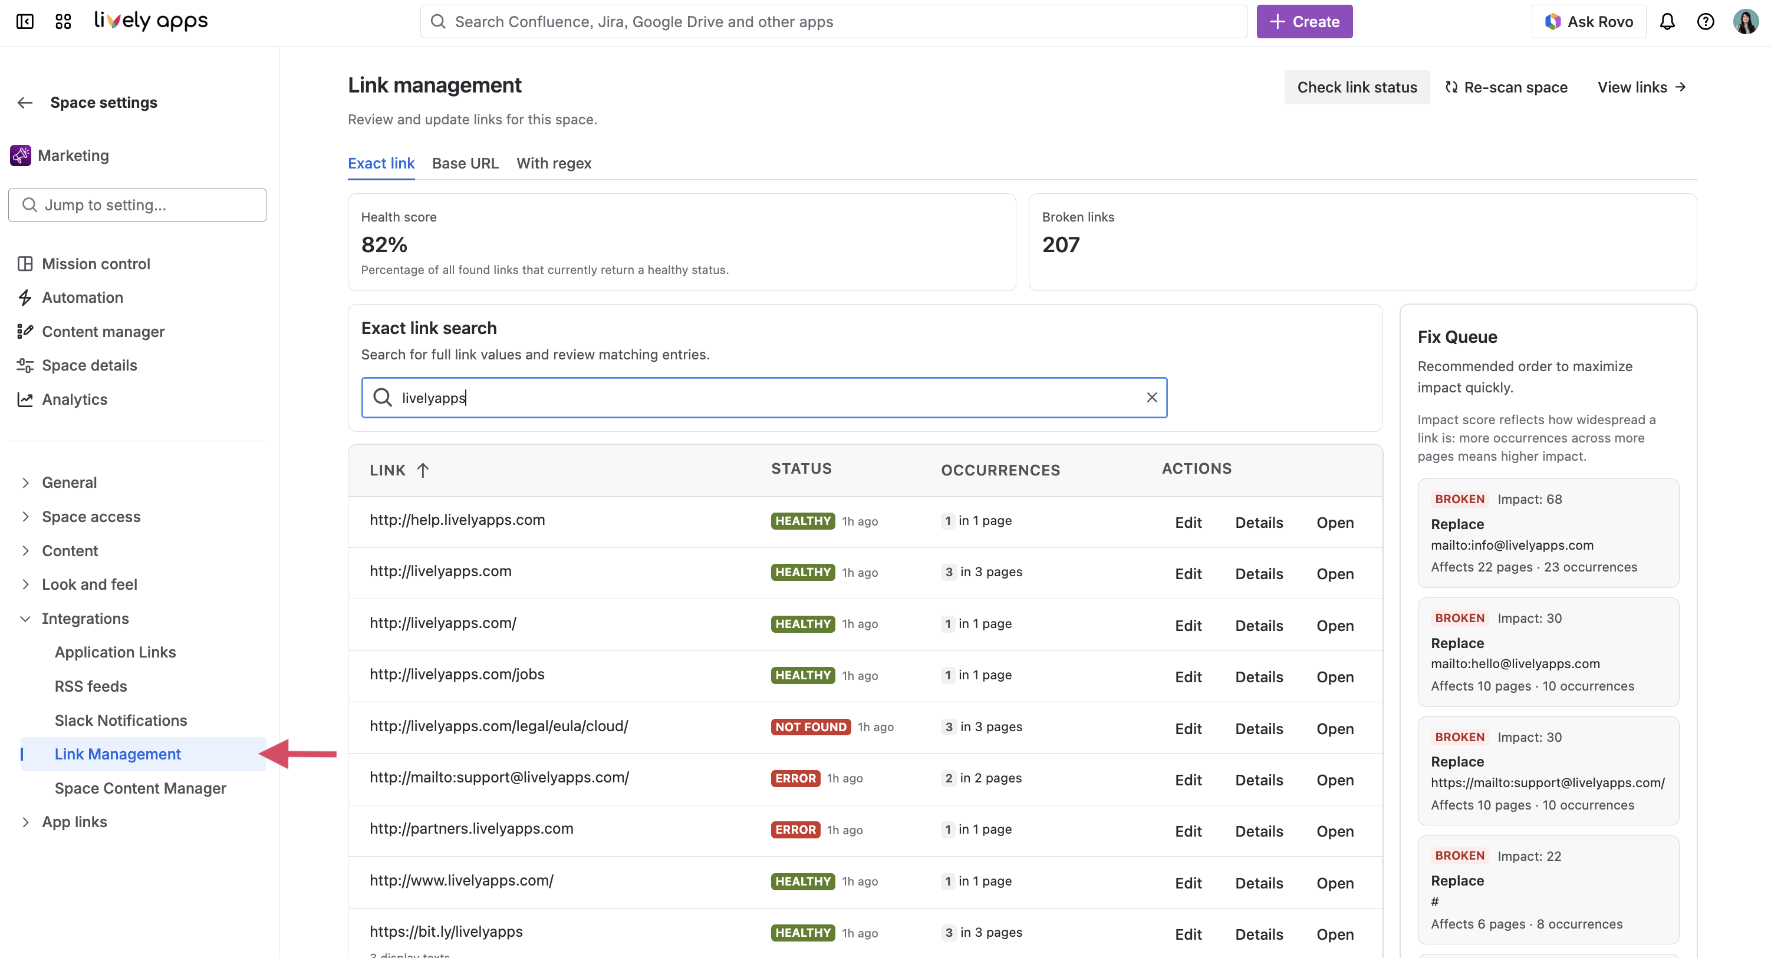This screenshot has width=1771, height=958.
Task: Open the app switcher grid icon
Action: 63,21
